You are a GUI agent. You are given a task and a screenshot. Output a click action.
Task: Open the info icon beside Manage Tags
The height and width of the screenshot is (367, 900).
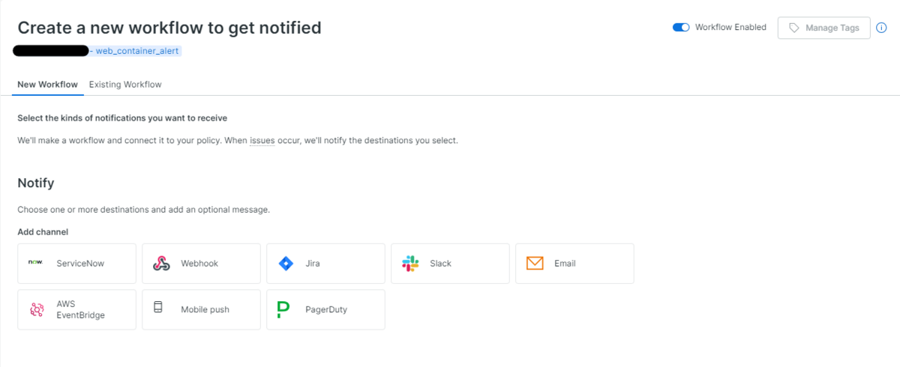pos(881,28)
